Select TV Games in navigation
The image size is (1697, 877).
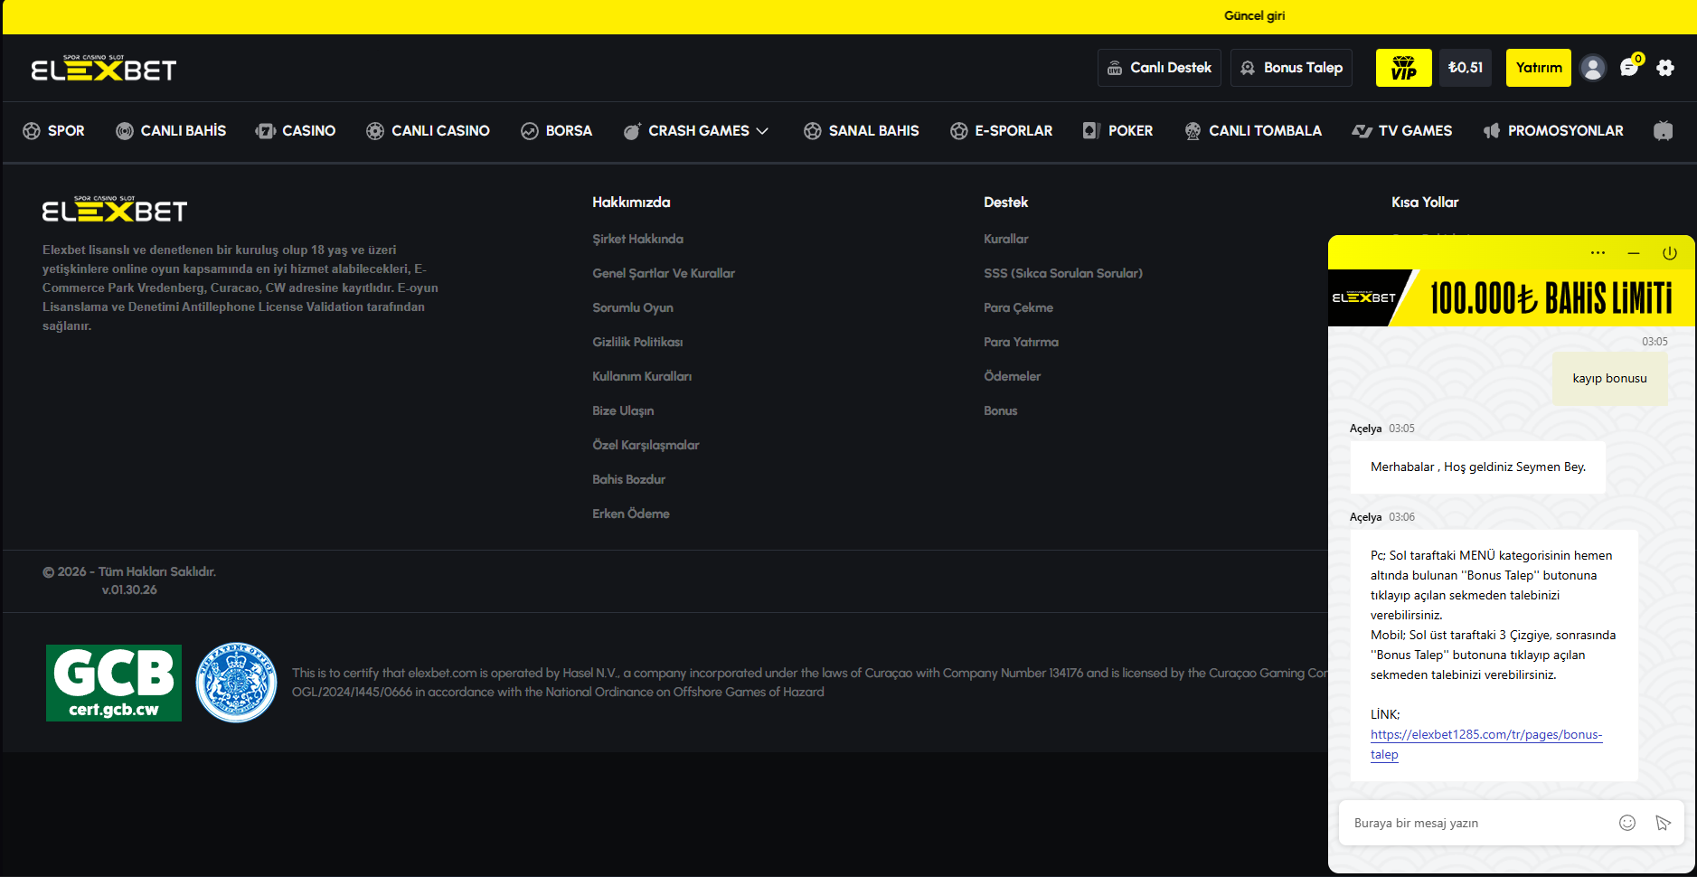[1401, 131]
